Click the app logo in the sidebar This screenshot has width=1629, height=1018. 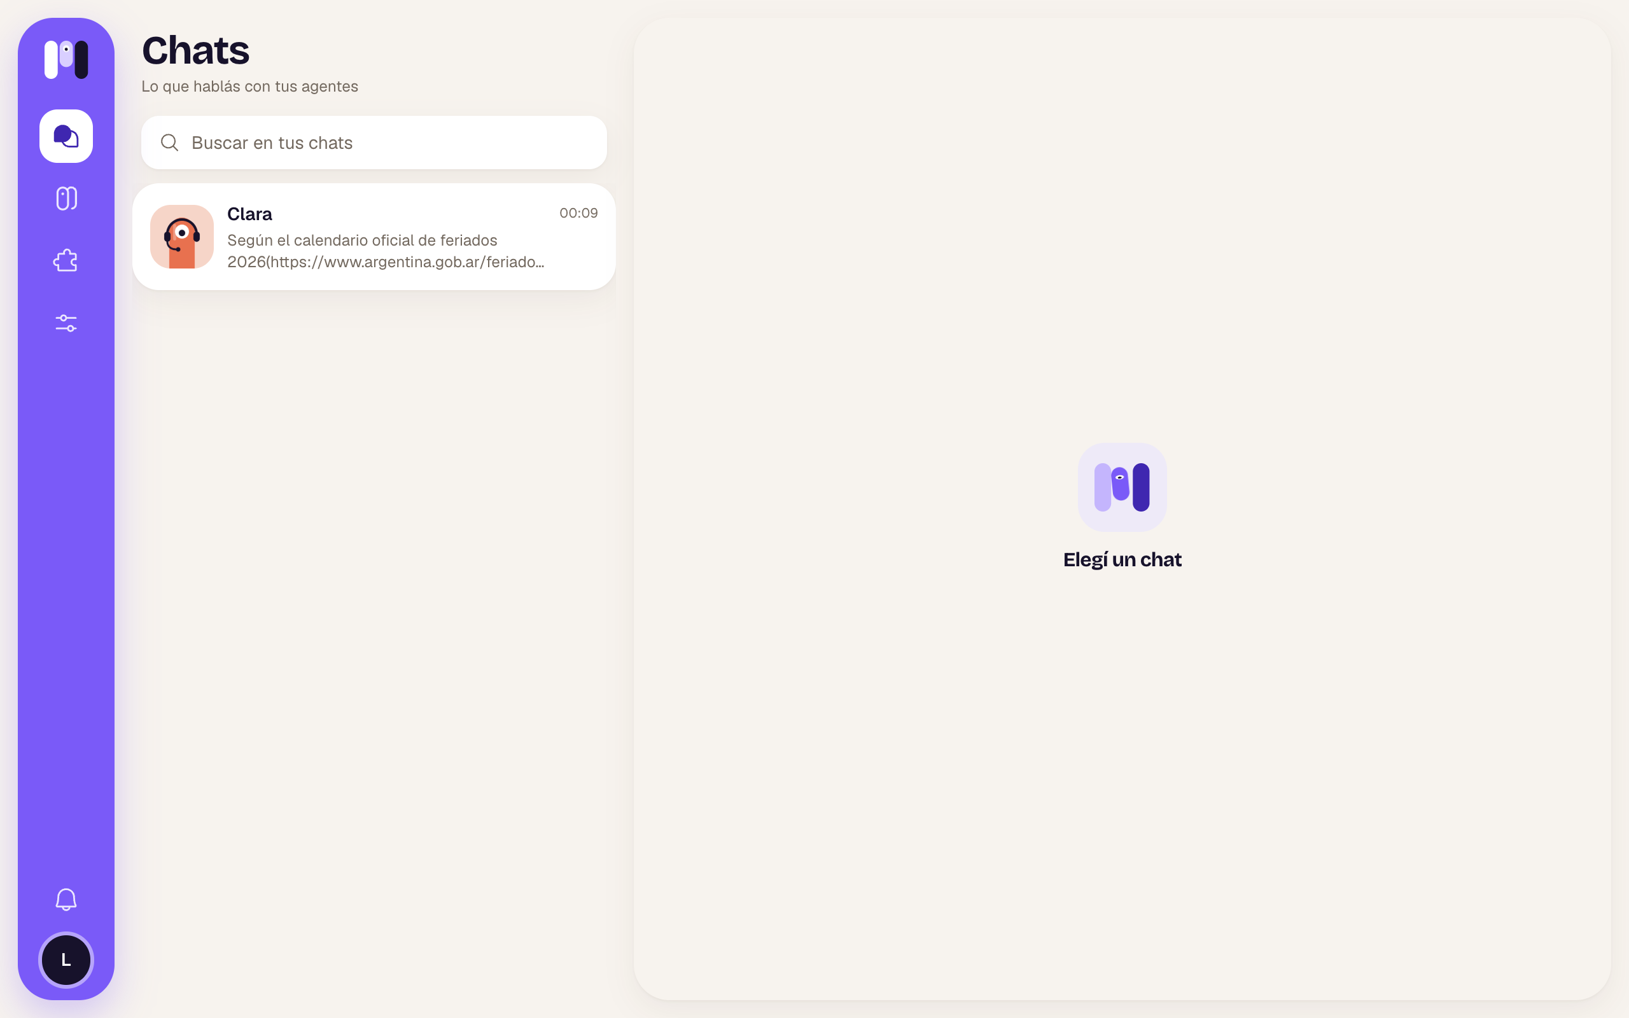pyautogui.click(x=66, y=59)
